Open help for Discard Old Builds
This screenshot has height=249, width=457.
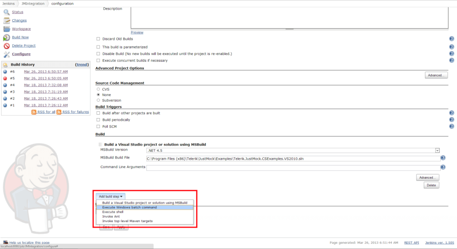(x=451, y=39)
